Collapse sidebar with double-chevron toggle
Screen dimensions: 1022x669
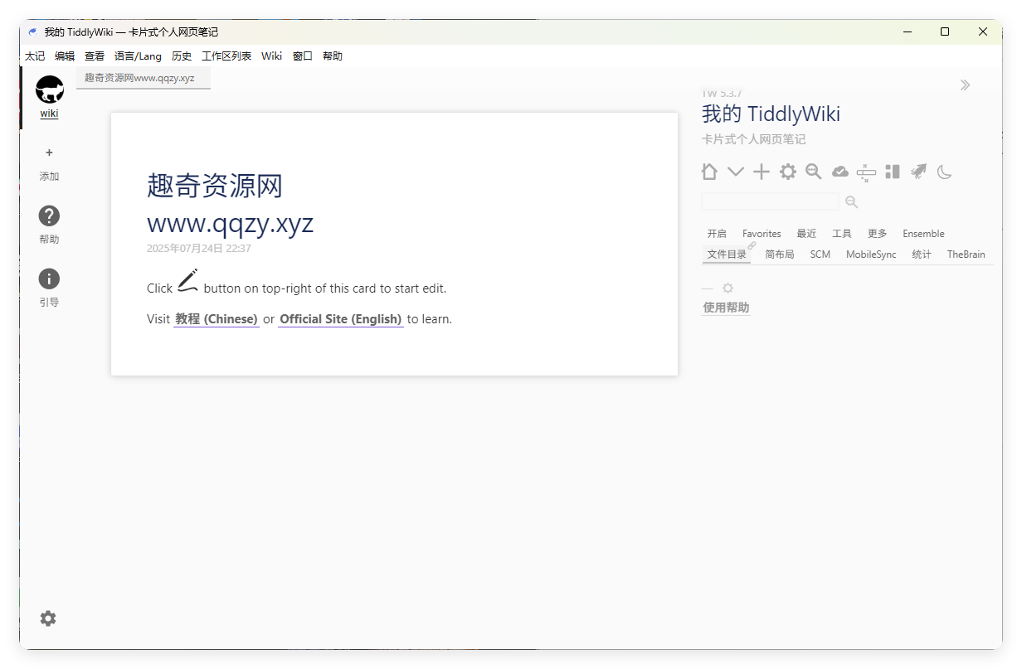point(965,85)
